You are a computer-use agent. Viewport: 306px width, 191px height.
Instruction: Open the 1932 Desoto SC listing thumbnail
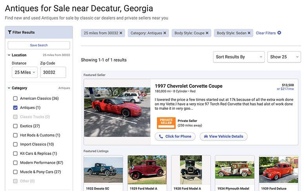pos(103,170)
